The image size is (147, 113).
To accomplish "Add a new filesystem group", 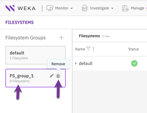I will point(61,37).
